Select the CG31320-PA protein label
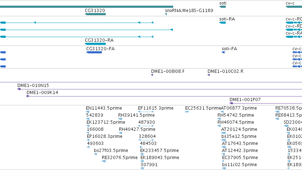The image size is (302, 170). (100, 49)
